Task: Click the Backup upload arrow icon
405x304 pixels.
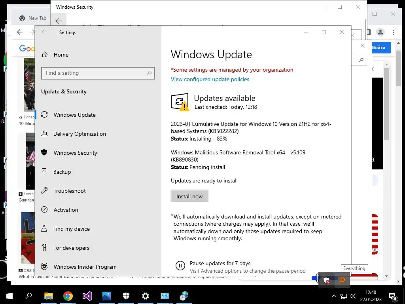Action: coord(44,172)
